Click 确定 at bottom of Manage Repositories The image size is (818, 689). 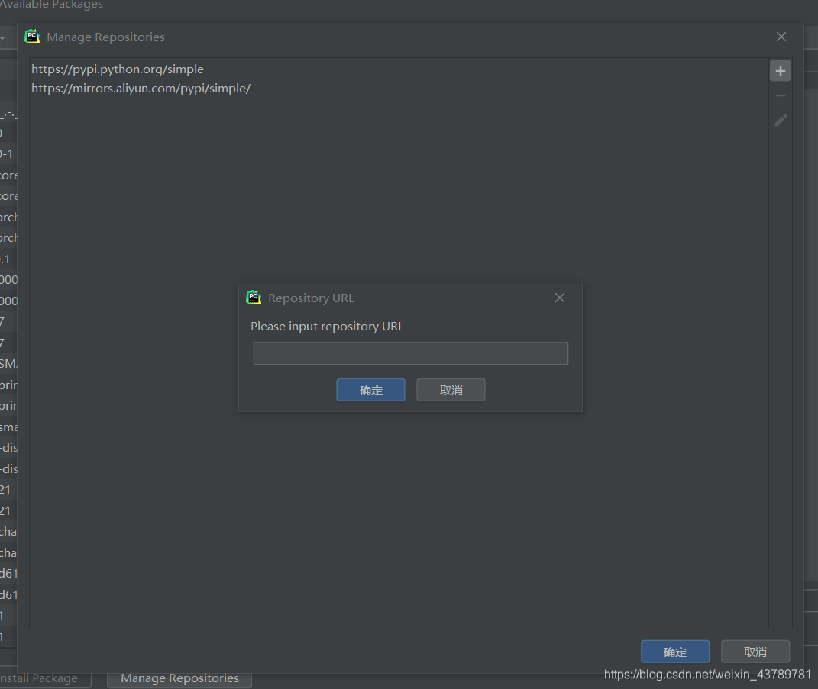click(675, 652)
